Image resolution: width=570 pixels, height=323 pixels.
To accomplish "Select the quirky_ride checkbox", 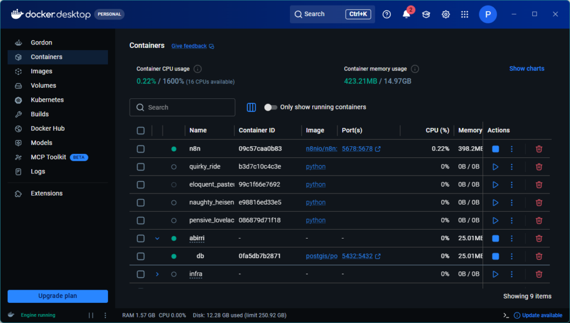I will tap(141, 167).
